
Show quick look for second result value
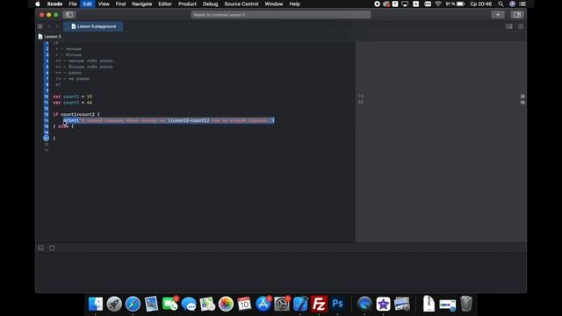tap(522, 103)
